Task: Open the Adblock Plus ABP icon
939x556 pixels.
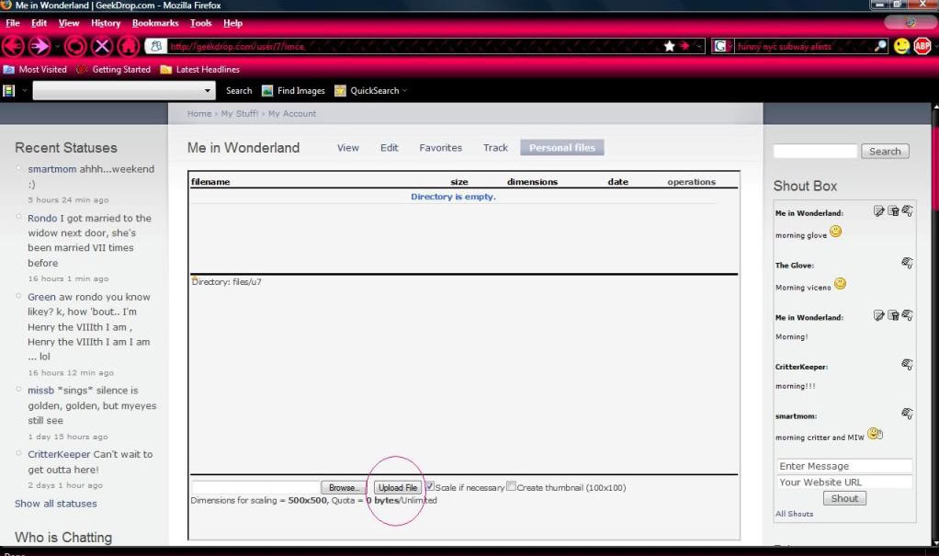Action: (922, 46)
